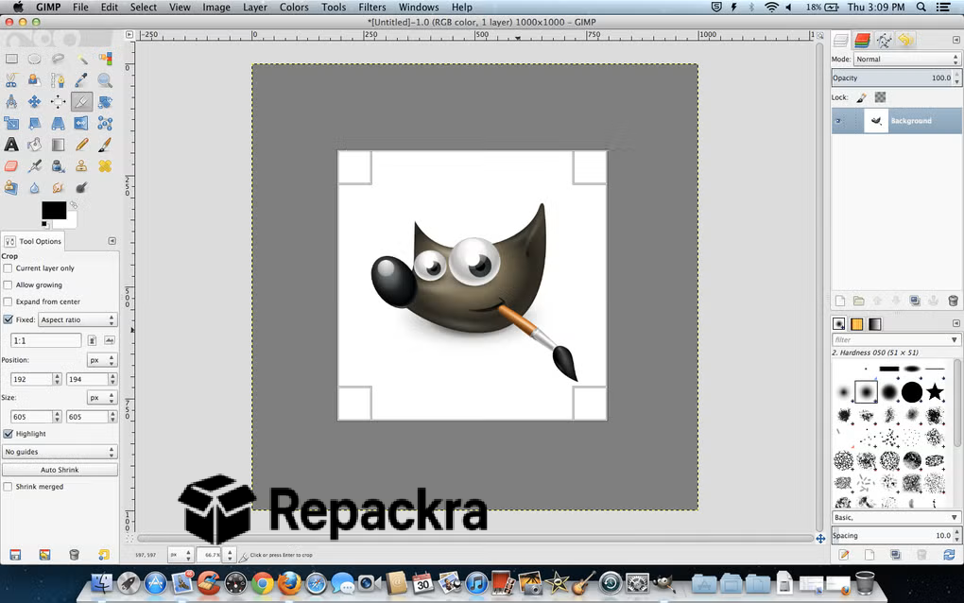Open the layer Mode Normal dropdown
Viewport: 964px width, 603px height.
[x=907, y=60]
